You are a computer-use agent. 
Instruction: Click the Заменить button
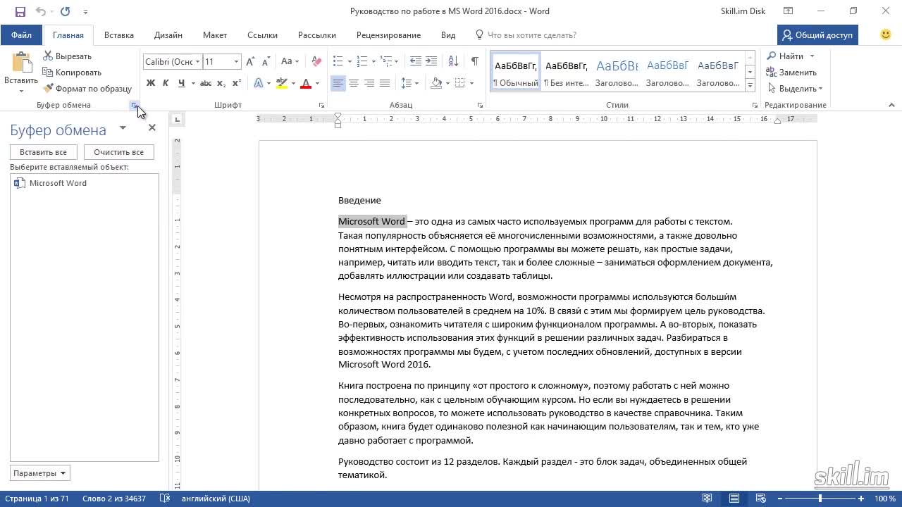point(791,73)
